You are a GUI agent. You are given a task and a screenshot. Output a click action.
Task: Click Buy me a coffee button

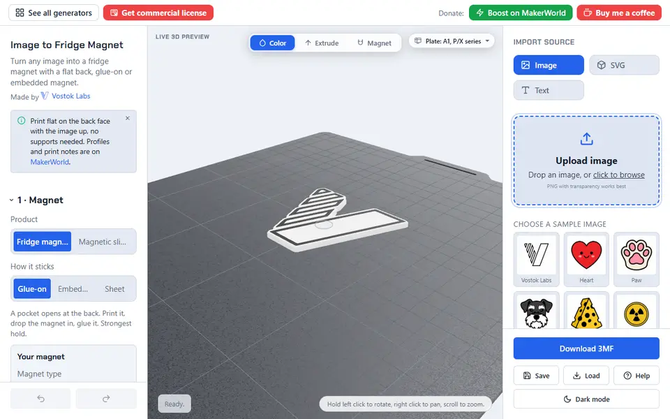click(x=619, y=13)
